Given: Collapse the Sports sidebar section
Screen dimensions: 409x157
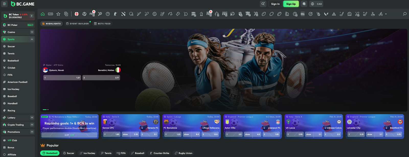Looking at the screenshot, I should pyautogui.click(x=32, y=39).
